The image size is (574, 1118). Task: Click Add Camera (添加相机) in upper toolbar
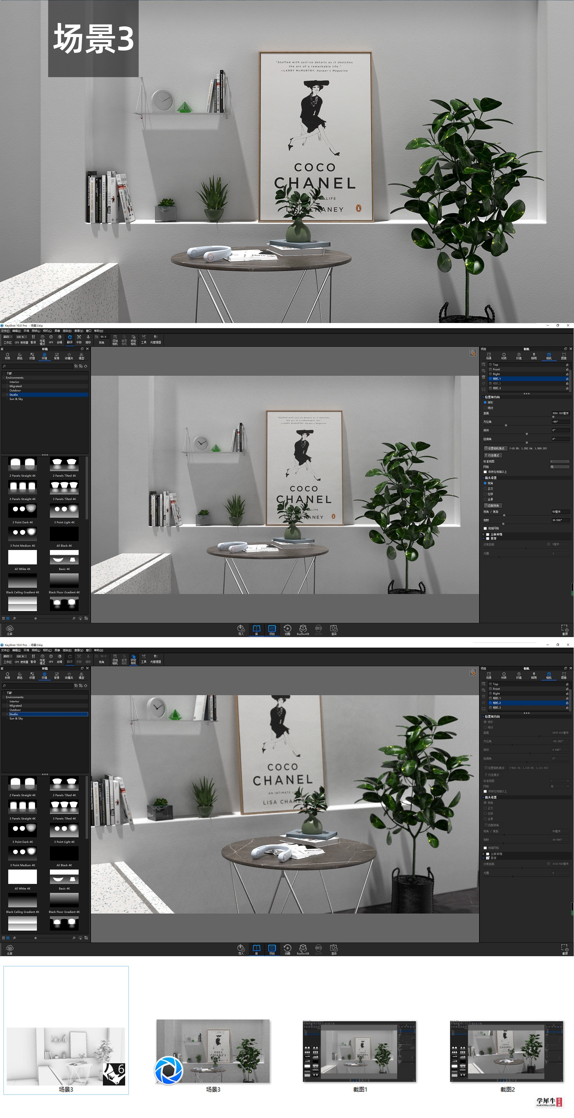coord(115,340)
